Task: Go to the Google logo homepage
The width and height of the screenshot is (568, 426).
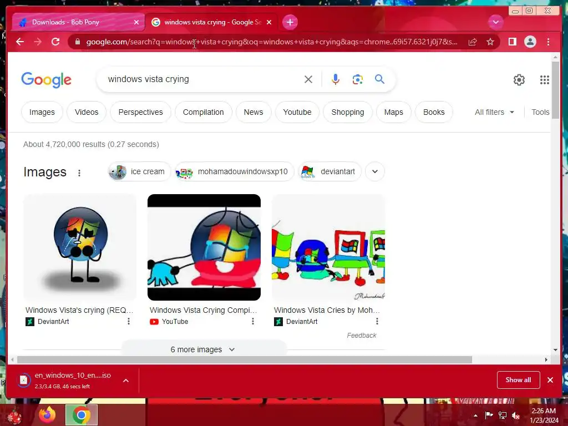Action: [x=47, y=80]
